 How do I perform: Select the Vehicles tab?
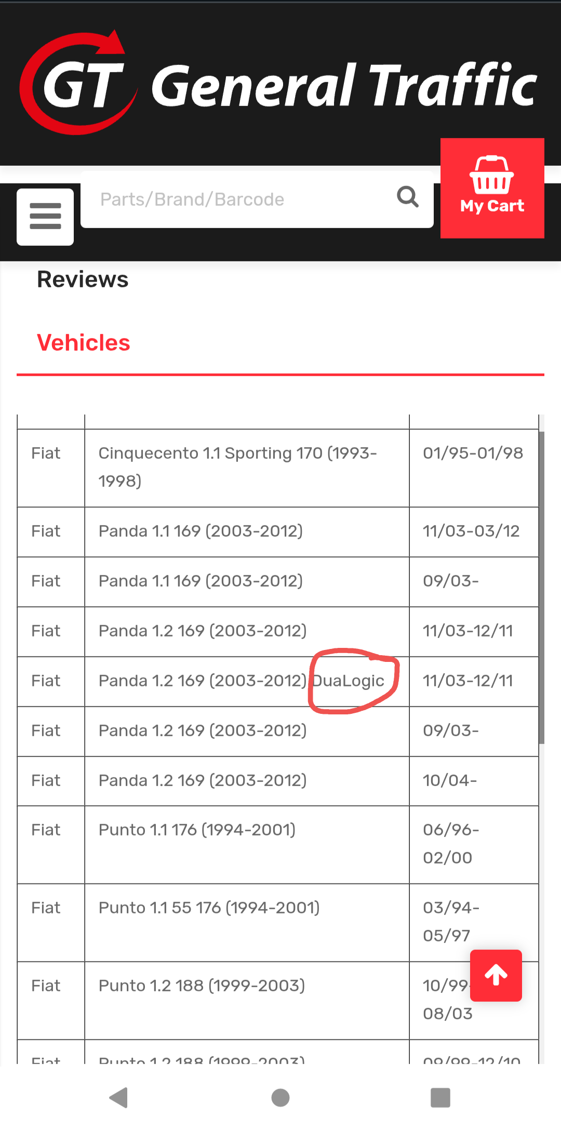pos(84,343)
